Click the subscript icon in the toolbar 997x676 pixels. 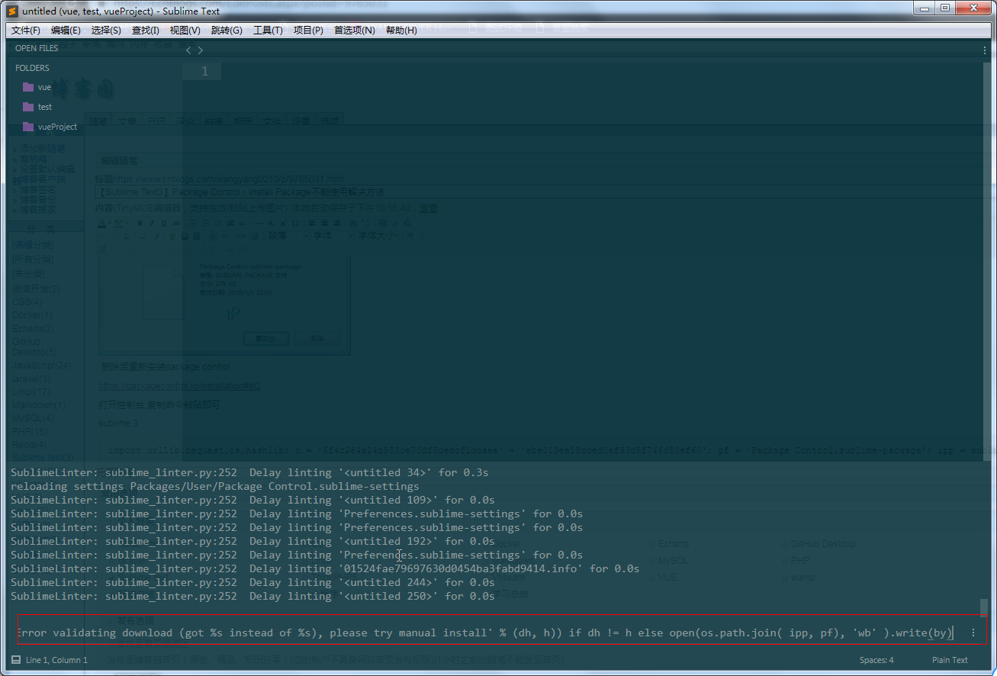click(x=272, y=223)
